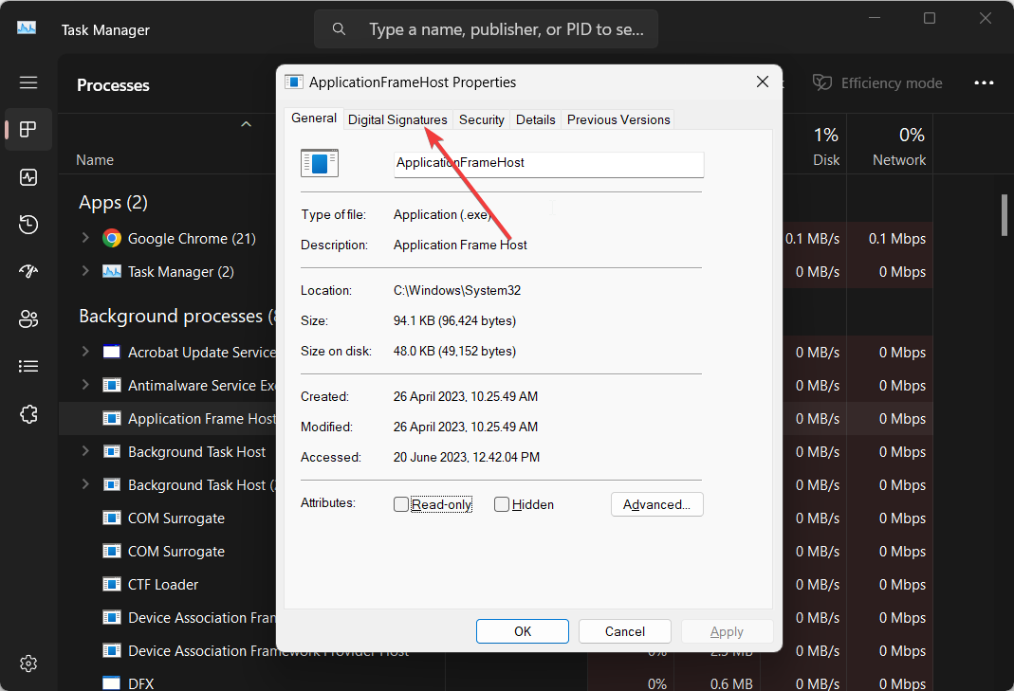
Task: Close the ApplicationFrameHost Properties dialog
Action: 763,82
